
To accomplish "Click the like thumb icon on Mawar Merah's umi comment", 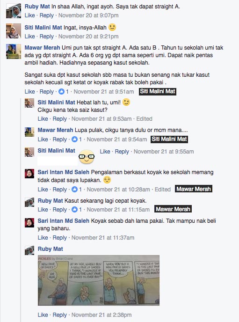I will 61,92.
